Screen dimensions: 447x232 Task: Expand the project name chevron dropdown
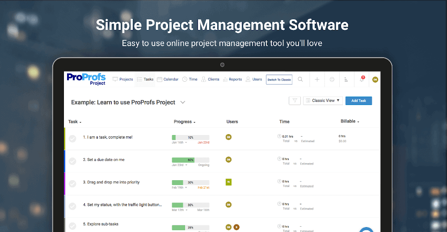coord(182,102)
